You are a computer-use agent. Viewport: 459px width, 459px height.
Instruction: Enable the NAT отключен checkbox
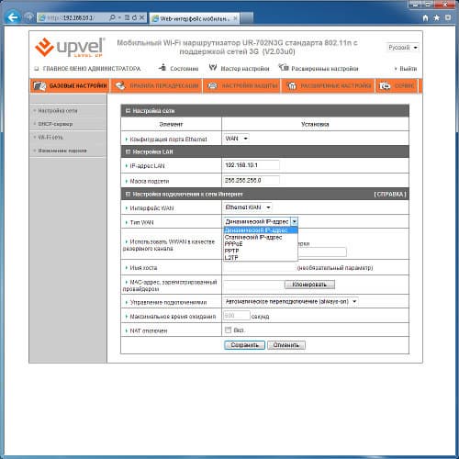(x=228, y=330)
